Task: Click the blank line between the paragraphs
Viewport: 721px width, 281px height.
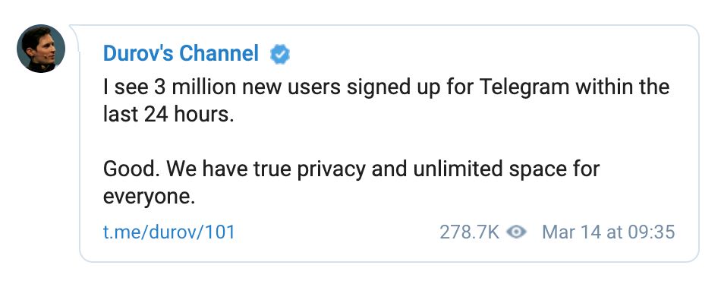Action: 386,142
